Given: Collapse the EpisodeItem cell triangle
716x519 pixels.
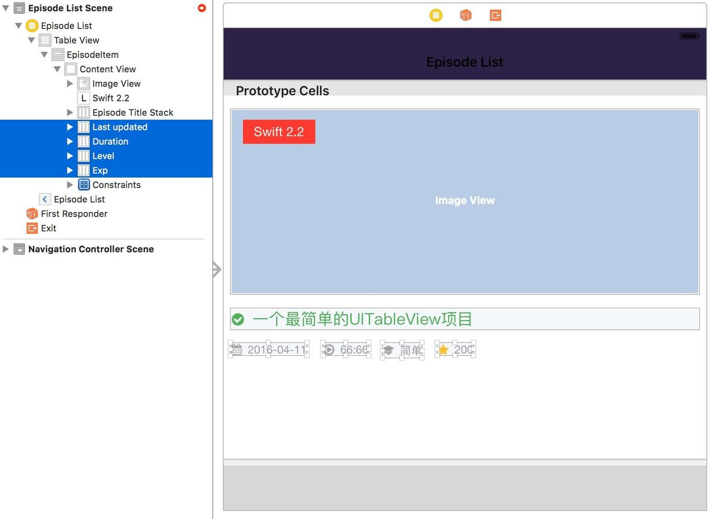Looking at the screenshot, I should [x=44, y=54].
